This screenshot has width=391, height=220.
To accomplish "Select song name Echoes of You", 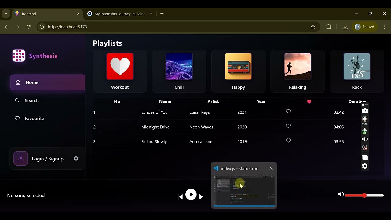I will pyautogui.click(x=154, y=112).
